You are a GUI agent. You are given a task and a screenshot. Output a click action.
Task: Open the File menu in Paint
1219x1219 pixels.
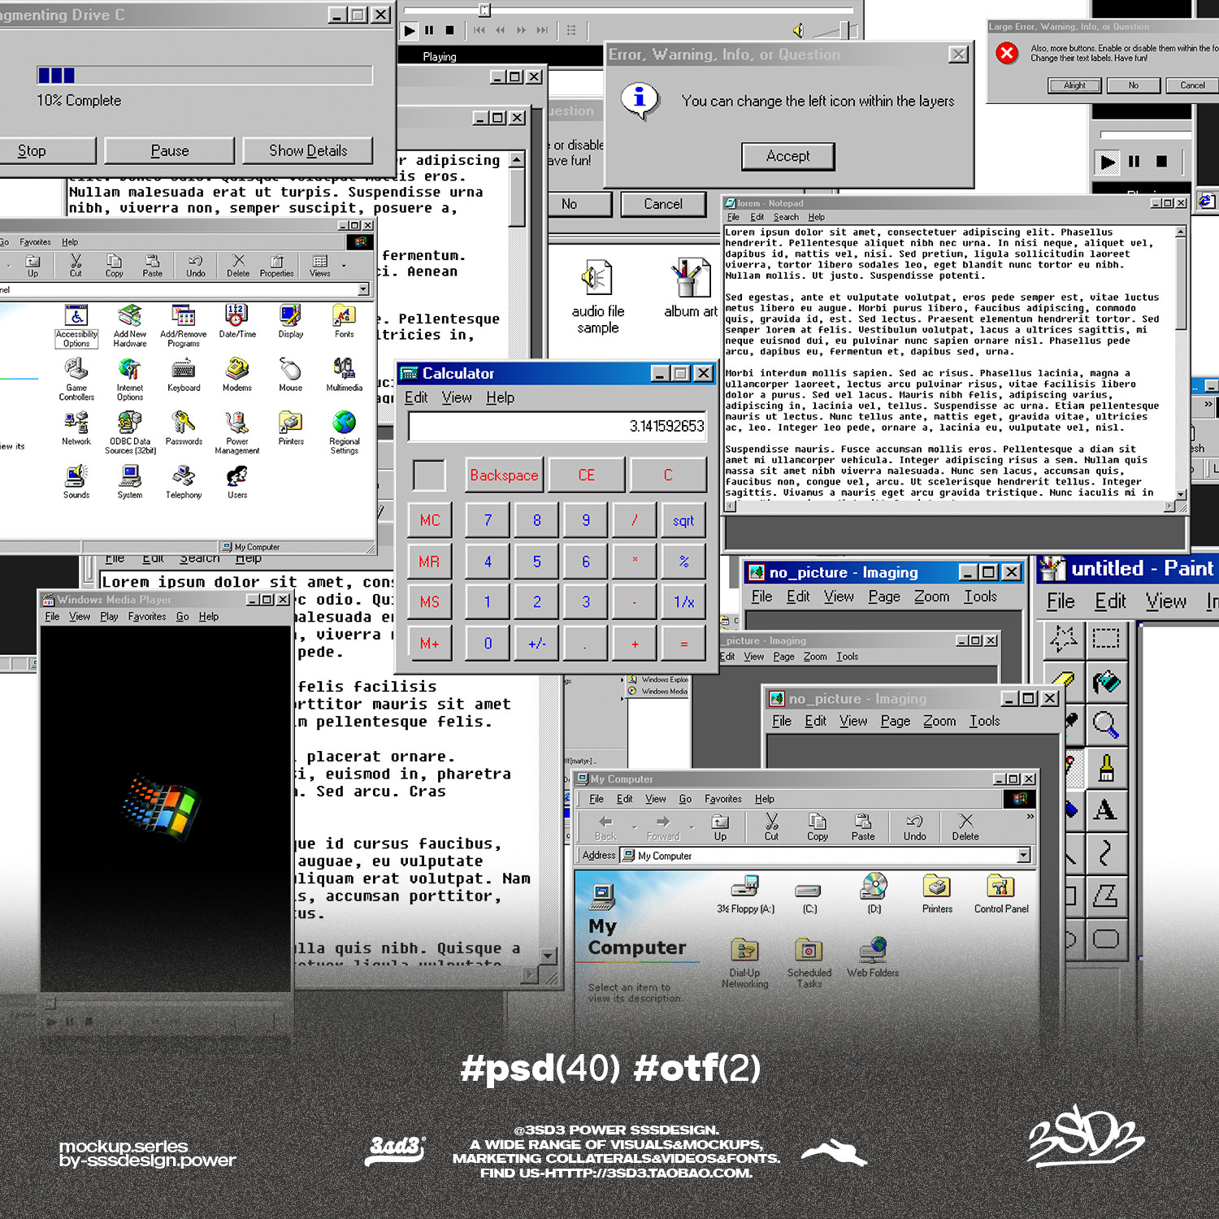[1061, 601]
